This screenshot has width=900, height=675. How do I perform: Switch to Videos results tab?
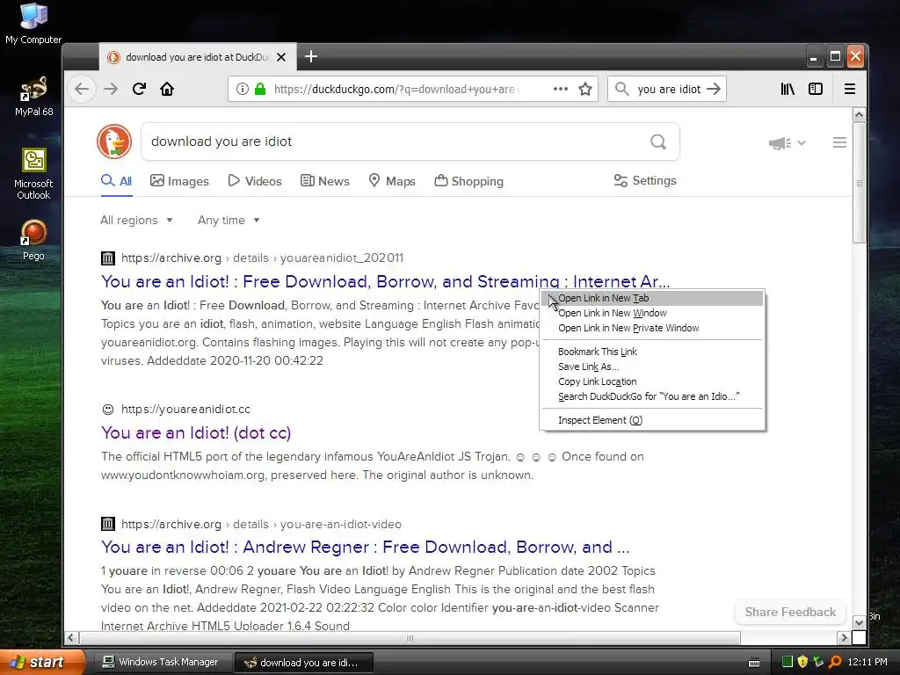tap(255, 181)
